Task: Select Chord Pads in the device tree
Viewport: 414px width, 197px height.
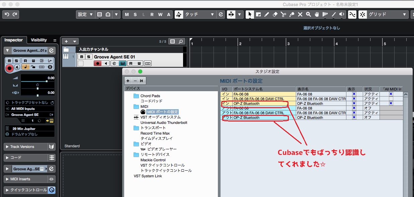Action: (x=150, y=96)
